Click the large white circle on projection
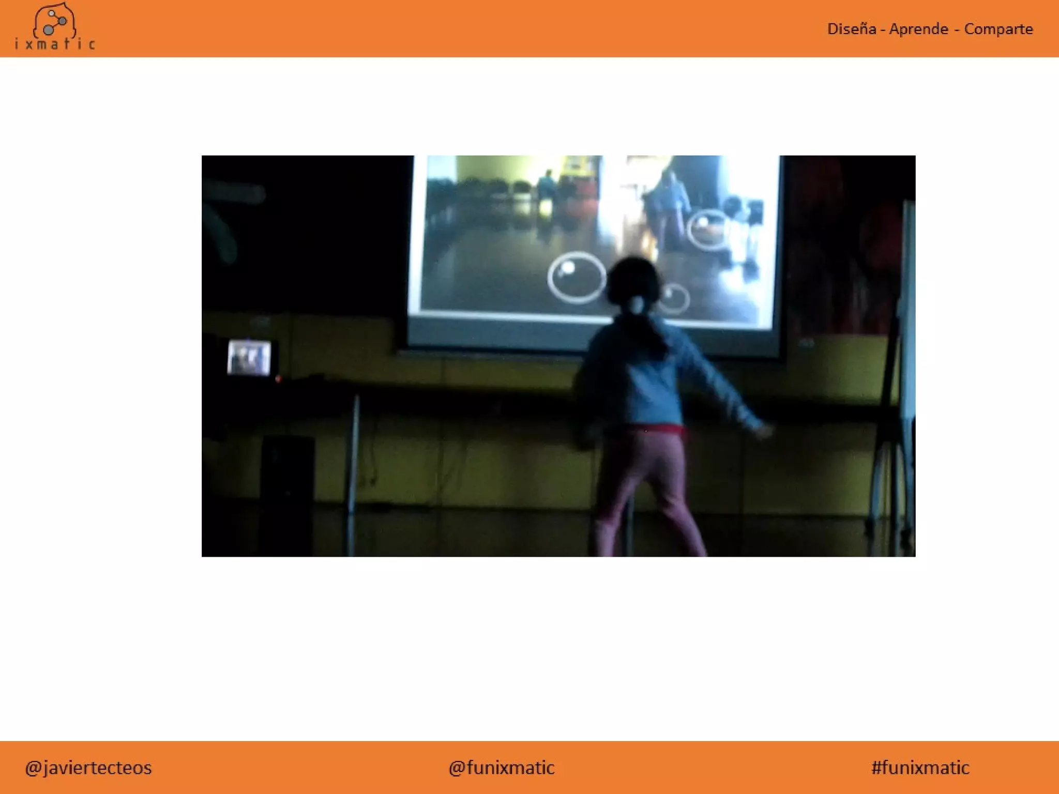Image resolution: width=1059 pixels, height=794 pixels. click(x=576, y=278)
